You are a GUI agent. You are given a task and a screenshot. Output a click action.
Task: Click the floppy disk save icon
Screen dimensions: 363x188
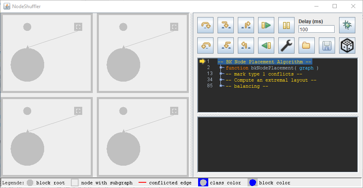pyautogui.click(x=327, y=45)
